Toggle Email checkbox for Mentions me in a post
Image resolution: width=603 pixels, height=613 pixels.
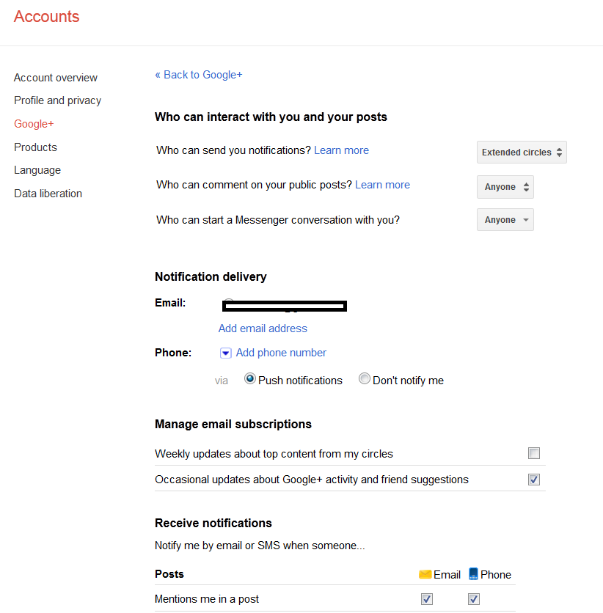[x=427, y=599]
